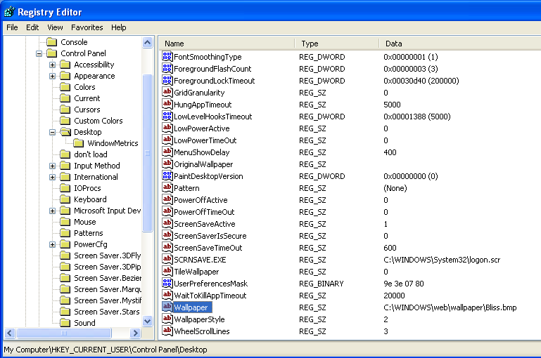Sort values by the Name column header
541x358 pixels.
pyautogui.click(x=227, y=44)
